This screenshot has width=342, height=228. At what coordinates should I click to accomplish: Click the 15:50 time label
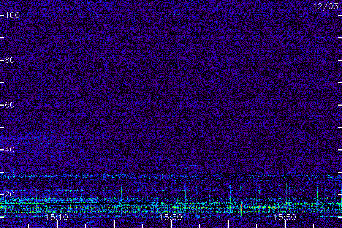pyautogui.click(x=285, y=217)
